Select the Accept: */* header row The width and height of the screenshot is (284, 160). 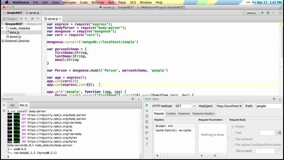pos(174,126)
